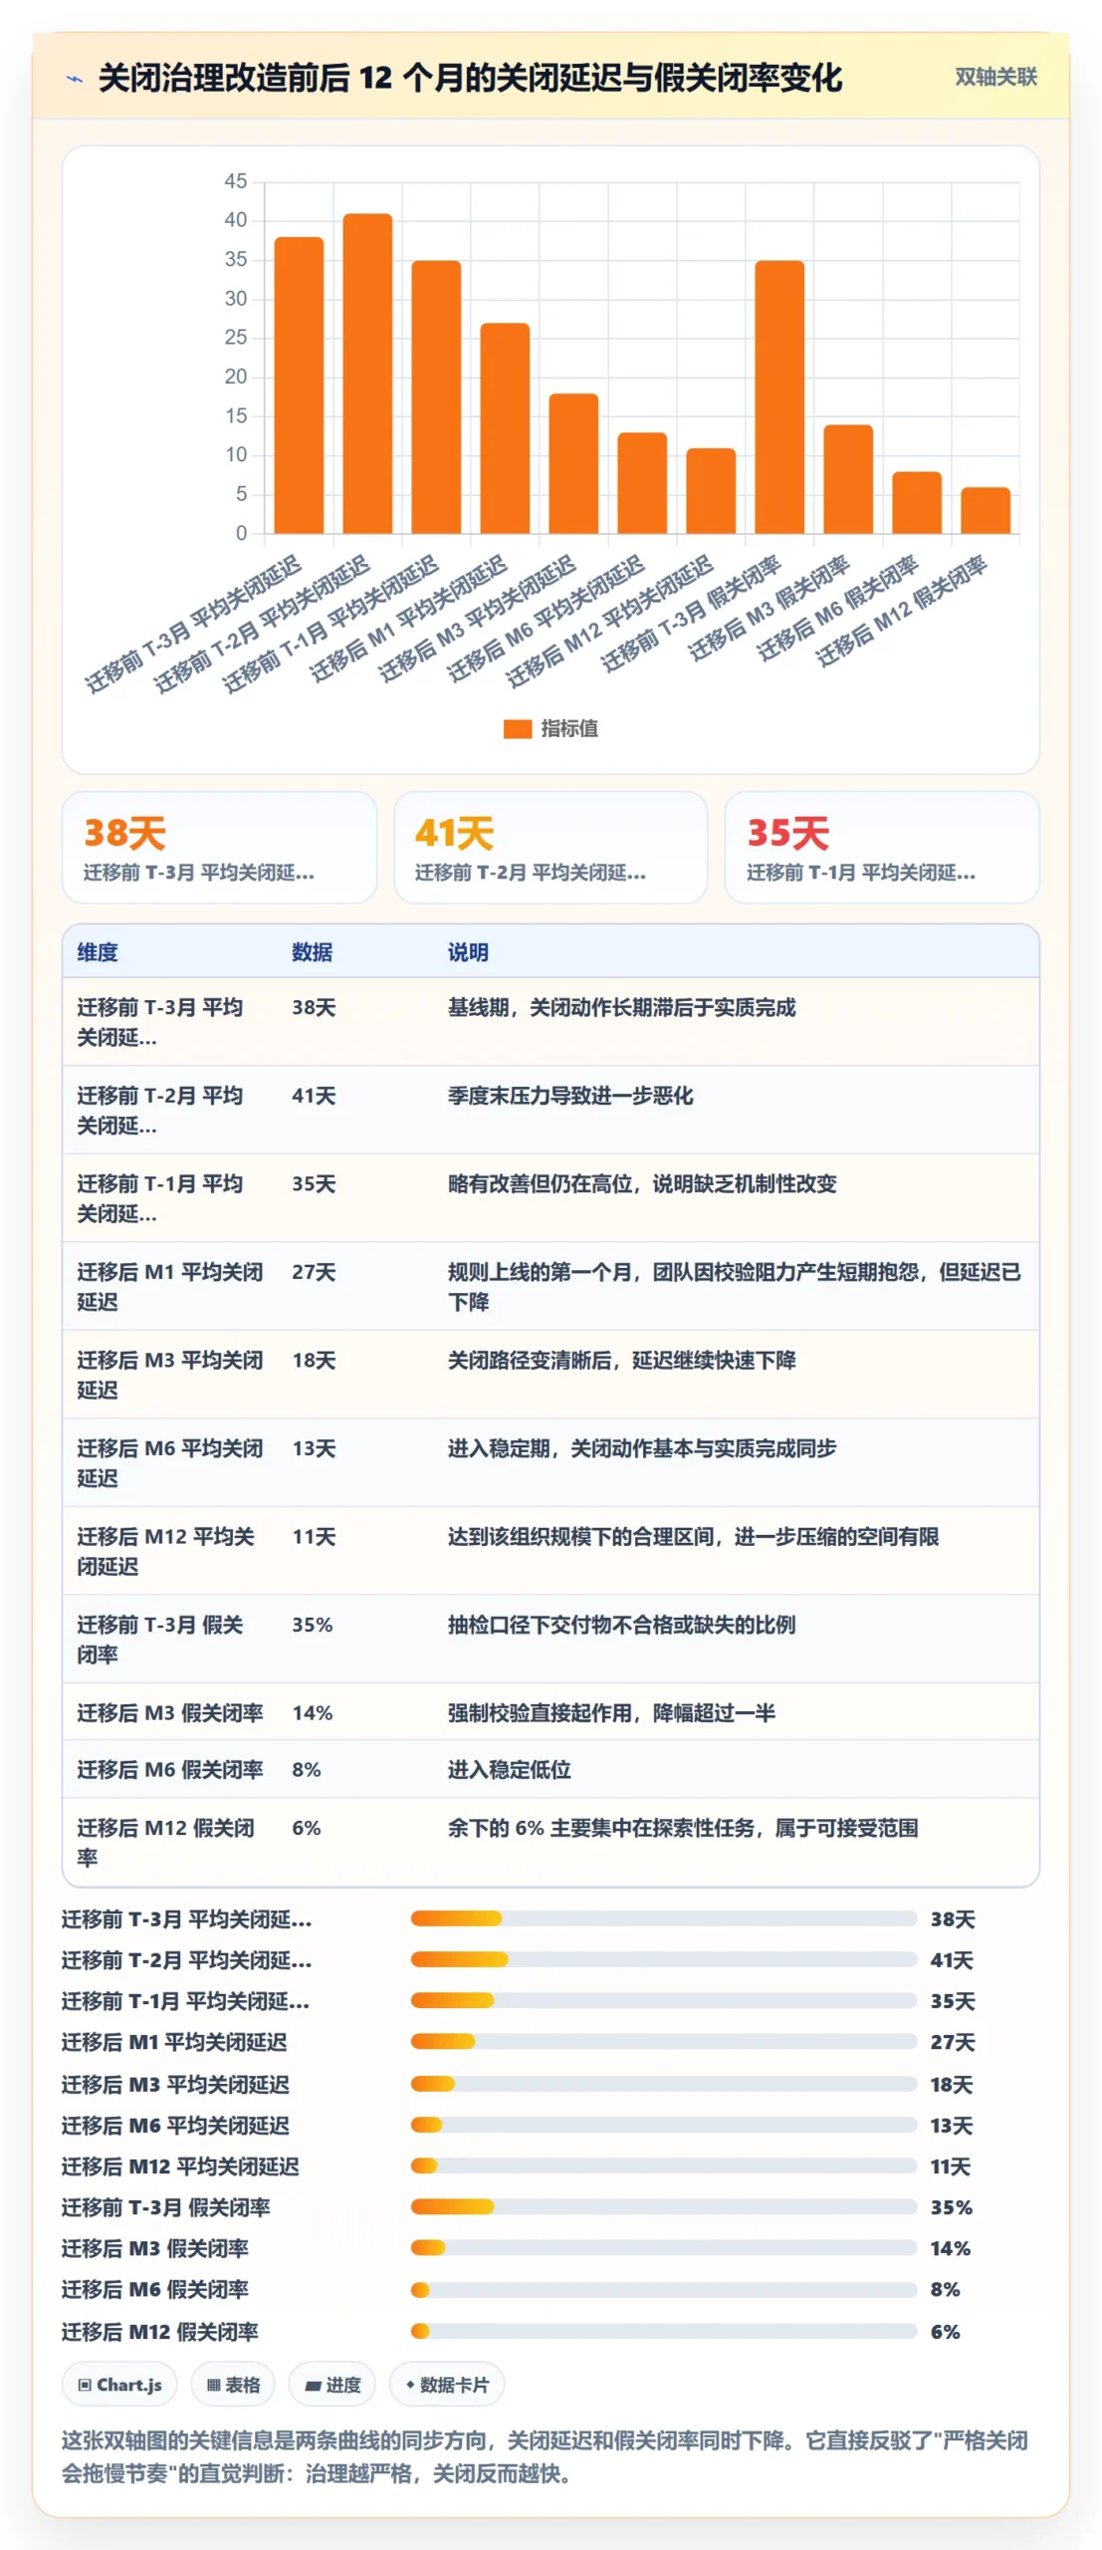1102x2550 pixels.
Task: Click the 进入稳定低位 description
Action: (x=509, y=1769)
